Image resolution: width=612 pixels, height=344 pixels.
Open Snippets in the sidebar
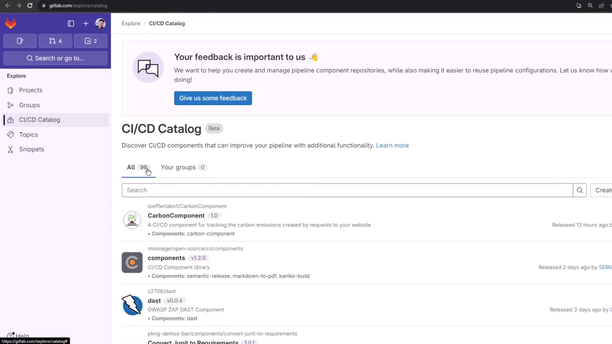(x=32, y=149)
